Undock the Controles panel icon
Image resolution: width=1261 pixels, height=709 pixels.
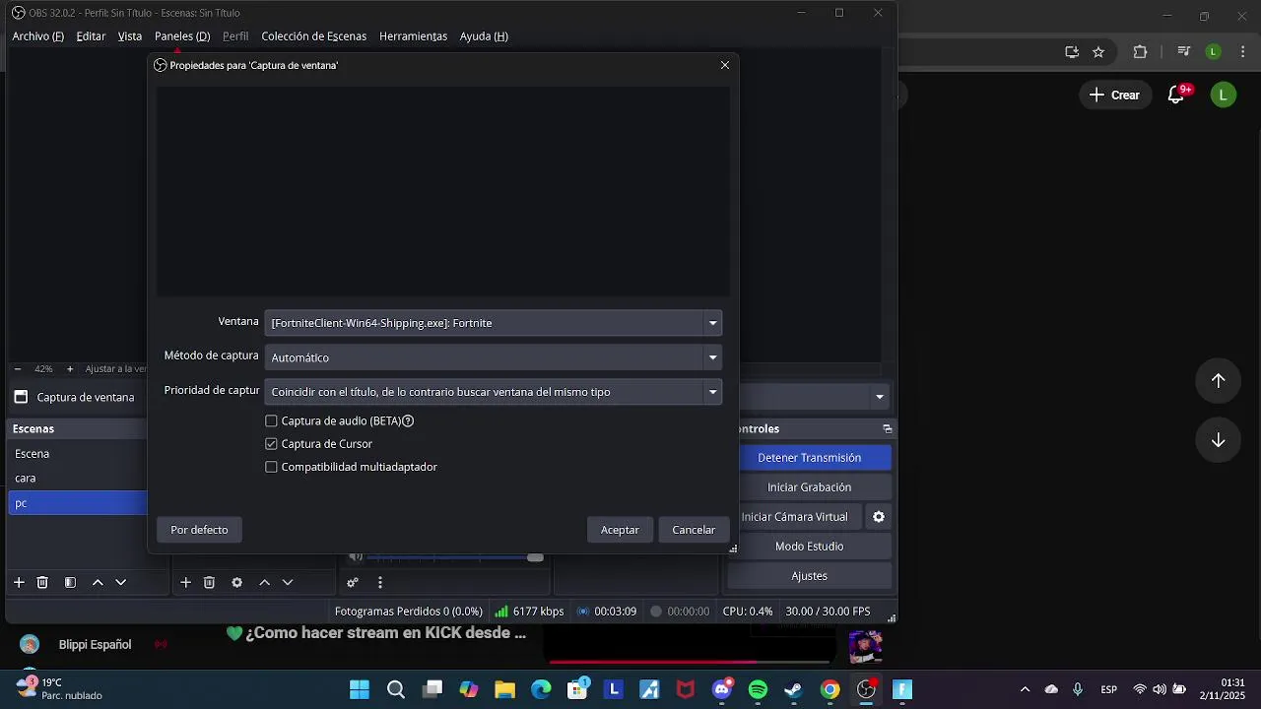pos(888,429)
